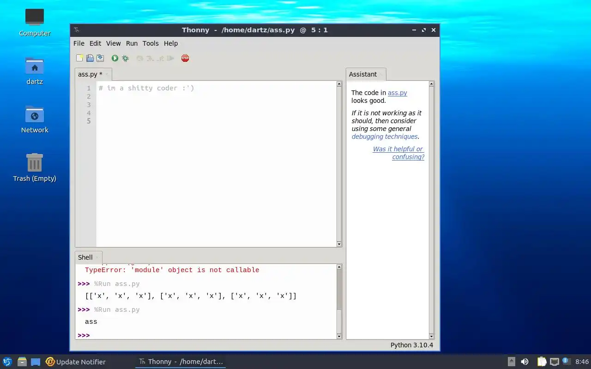The height and width of the screenshot is (369, 591).
Task: Launch the file manager from the taskbar
Action: click(x=22, y=362)
